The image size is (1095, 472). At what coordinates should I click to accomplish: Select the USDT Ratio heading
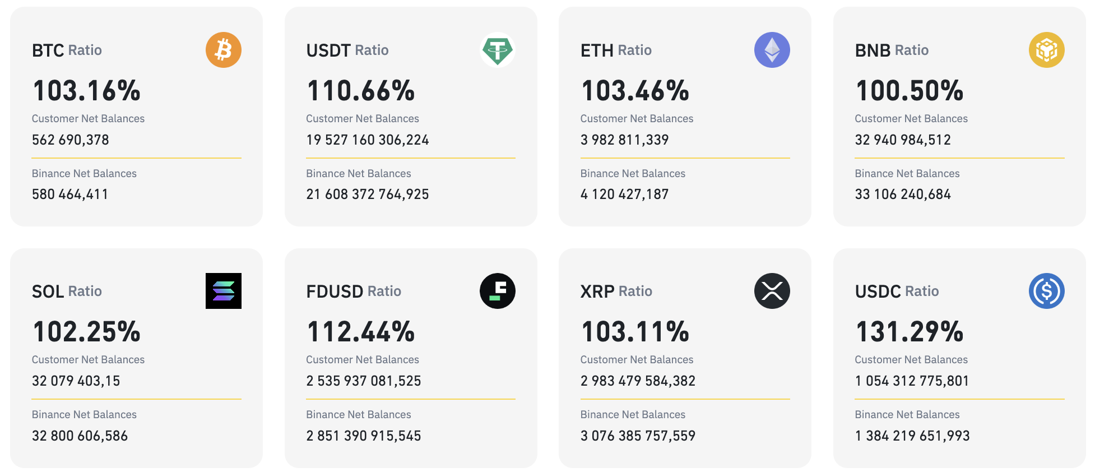(x=347, y=50)
